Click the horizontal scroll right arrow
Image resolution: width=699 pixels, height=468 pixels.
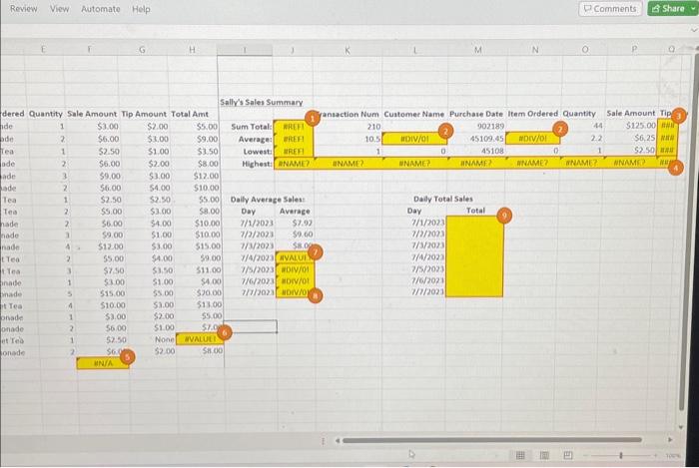(670, 439)
